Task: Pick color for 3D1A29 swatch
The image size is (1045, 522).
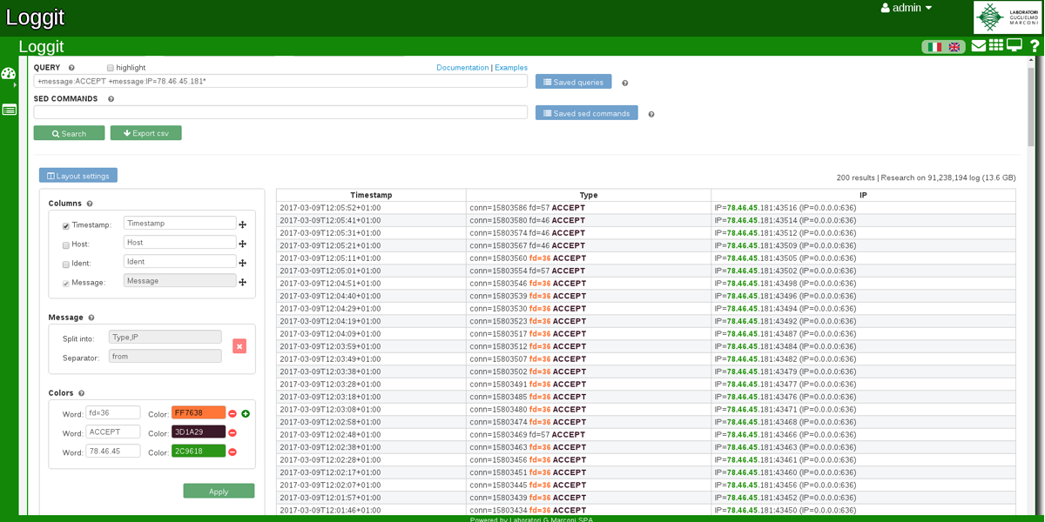Action: coord(199,432)
